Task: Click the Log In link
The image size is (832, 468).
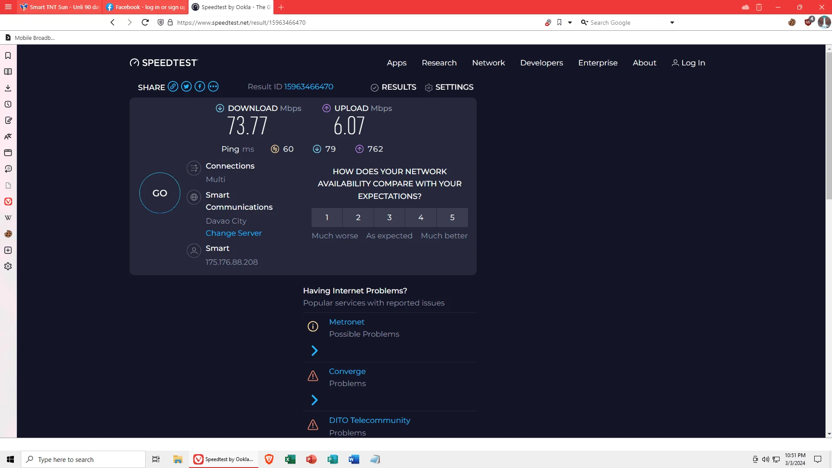Action: tap(689, 63)
